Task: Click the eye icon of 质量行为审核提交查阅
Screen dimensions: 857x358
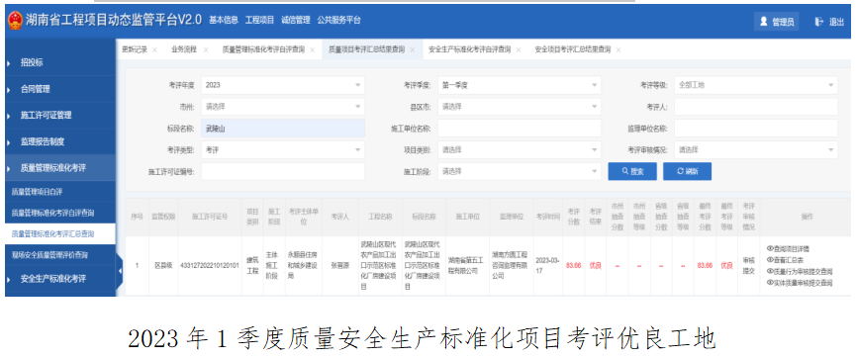Action: [770, 271]
